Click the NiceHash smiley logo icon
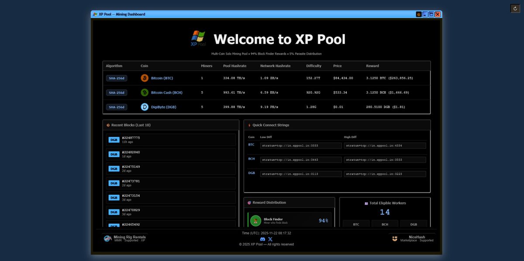The height and width of the screenshot is (261, 524). [x=395, y=238]
